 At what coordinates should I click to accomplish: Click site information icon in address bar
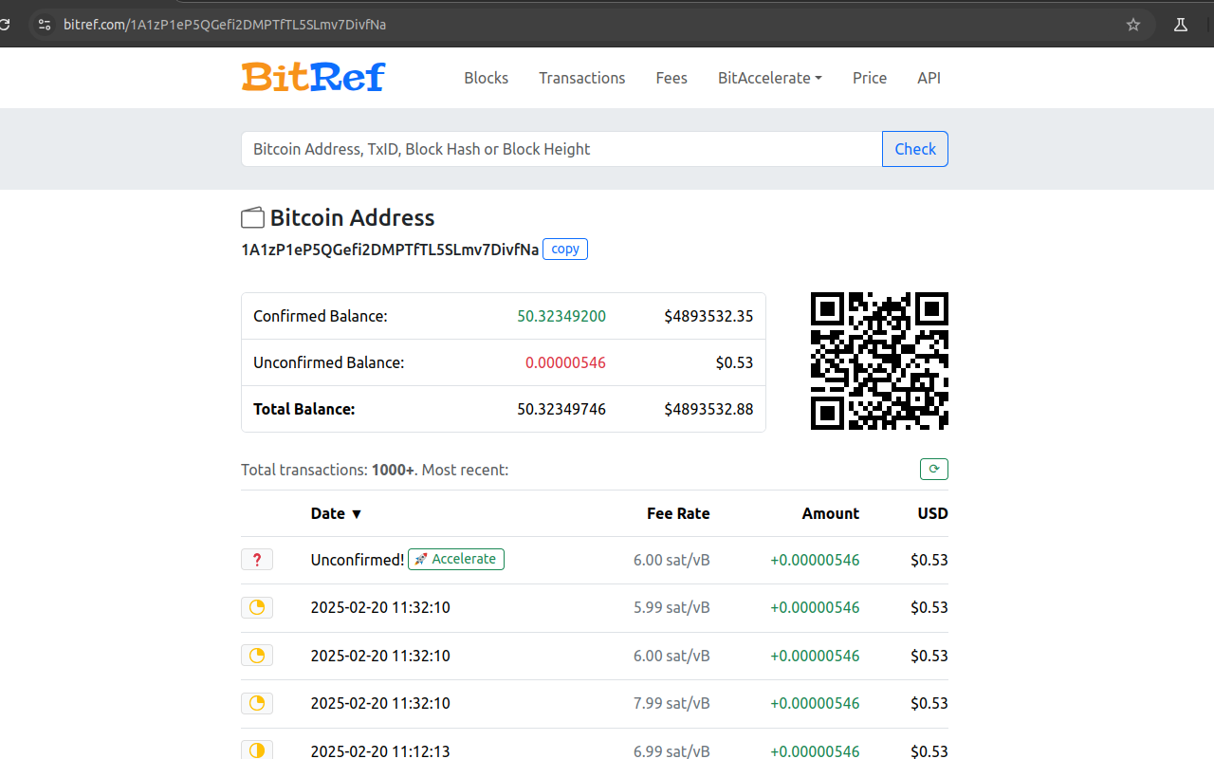(x=44, y=24)
